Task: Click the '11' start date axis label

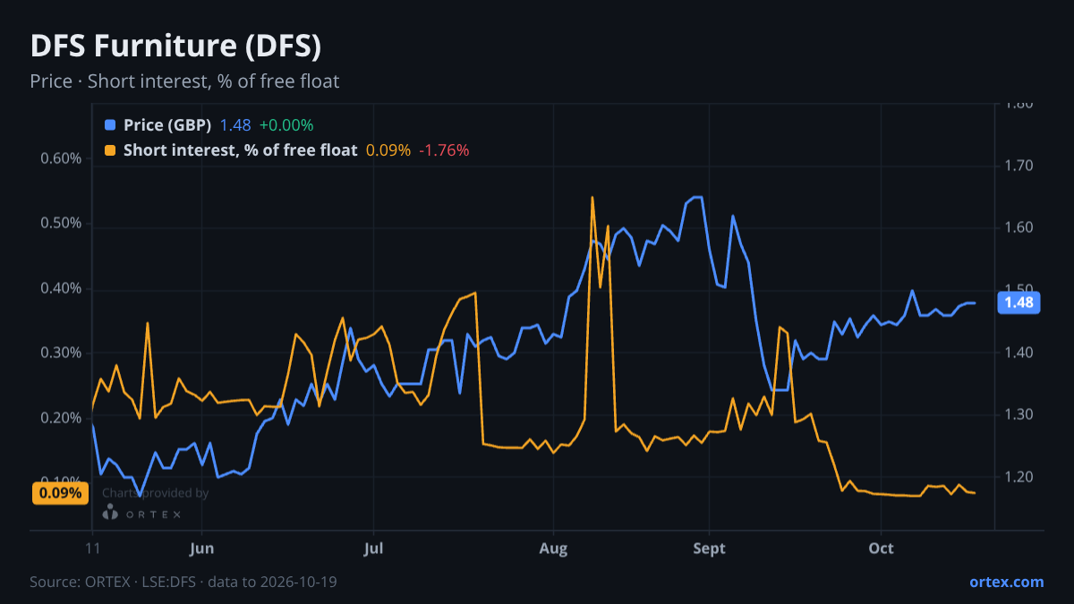Action: pos(92,548)
